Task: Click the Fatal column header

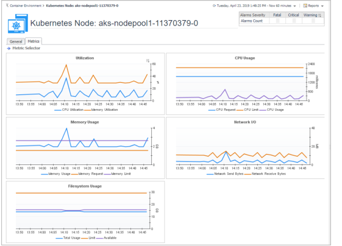Action: pos(277,15)
